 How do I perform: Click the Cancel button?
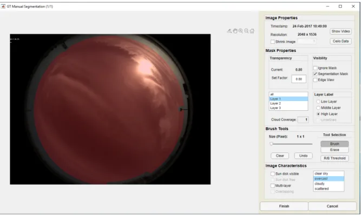tap(332, 206)
